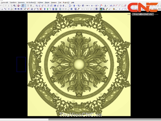The width and height of the screenshot is (161, 121).
Task: Click the blue rectangle outline on canvas
Action: coord(21,64)
